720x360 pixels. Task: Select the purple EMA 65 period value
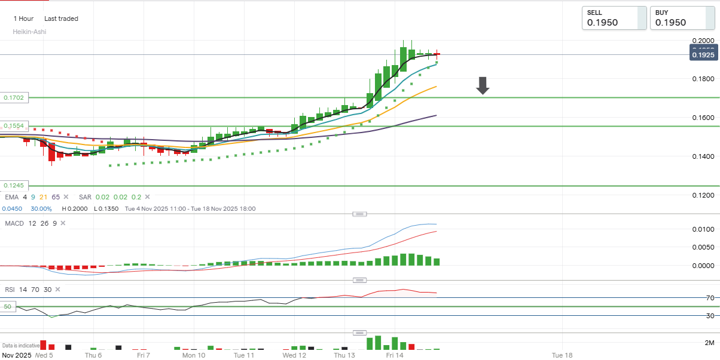pyautogui.click(x=56, y=197)
